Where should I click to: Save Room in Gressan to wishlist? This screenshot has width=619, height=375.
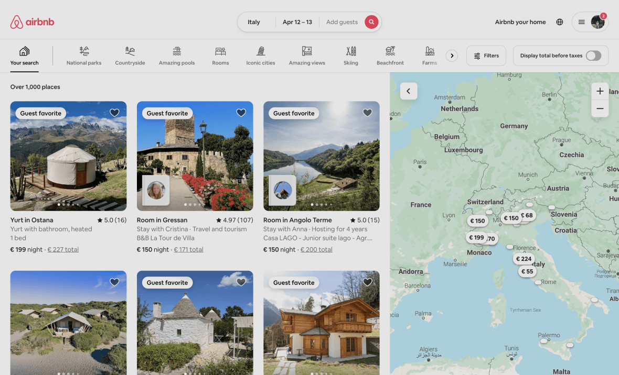pos(241,113)
